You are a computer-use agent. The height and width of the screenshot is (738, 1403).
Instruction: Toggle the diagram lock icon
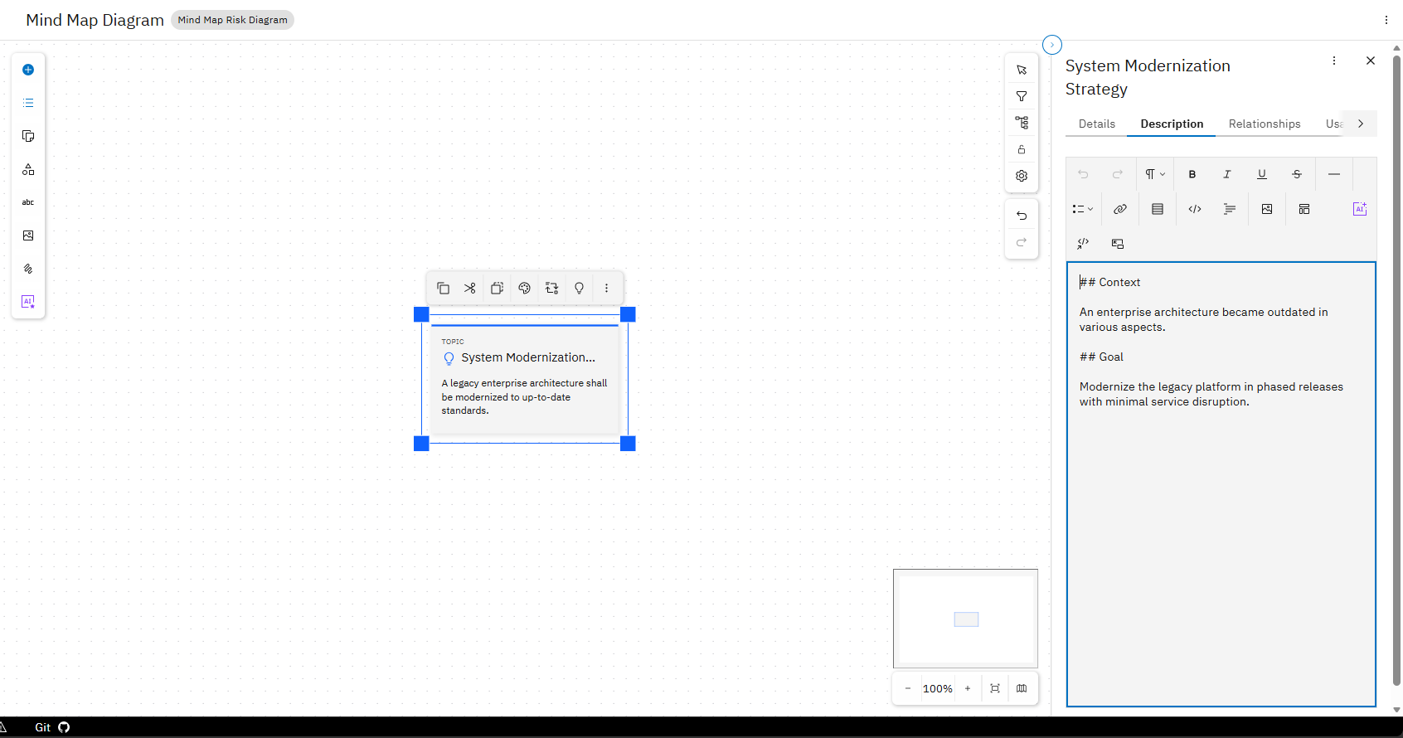pos(1022,149)
